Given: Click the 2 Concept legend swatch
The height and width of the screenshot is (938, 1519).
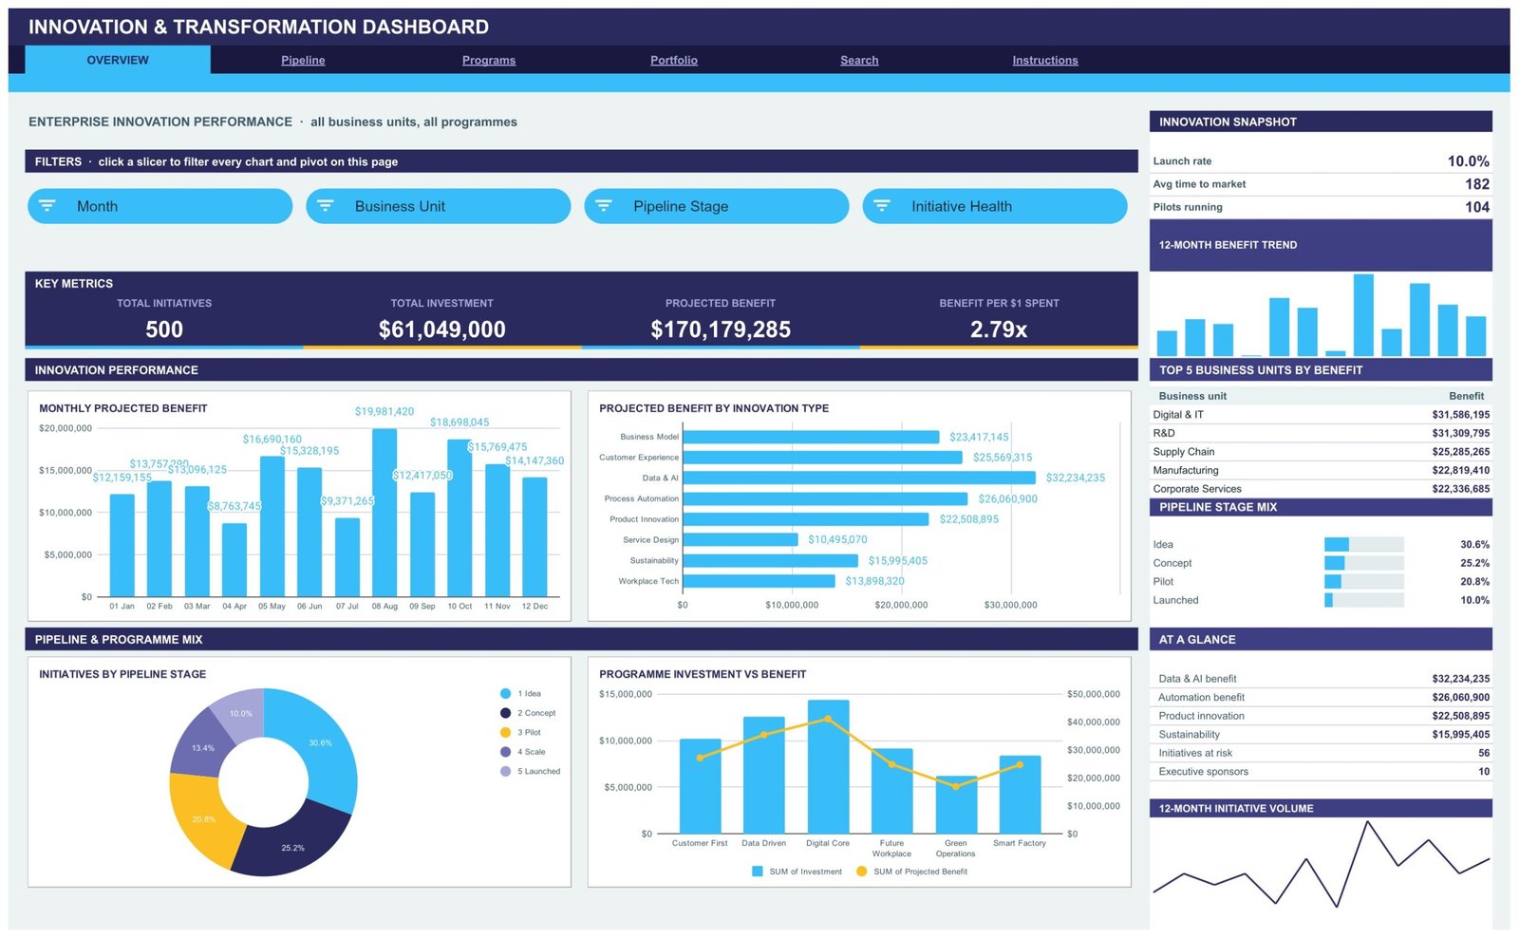Looking at the screenshot, I should 505,713.
